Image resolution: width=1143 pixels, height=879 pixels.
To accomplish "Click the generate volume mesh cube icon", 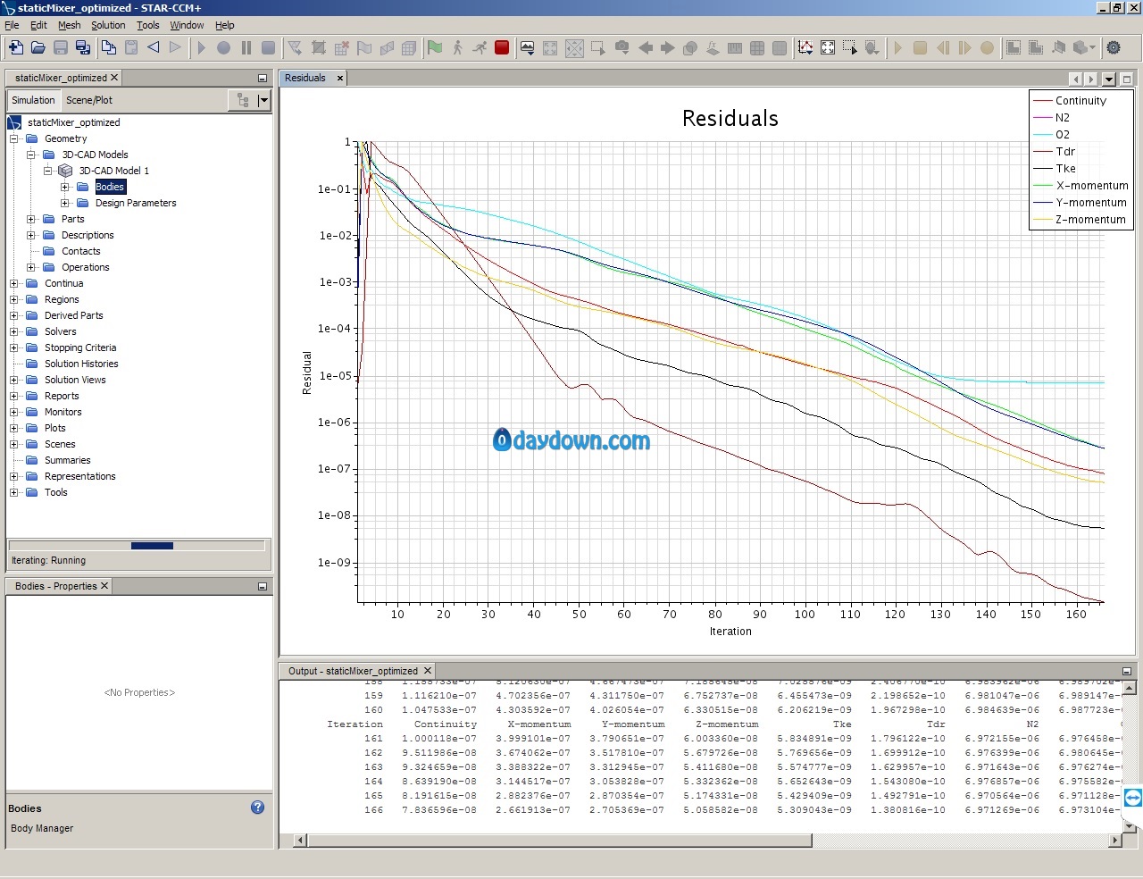I will point(409,47).
